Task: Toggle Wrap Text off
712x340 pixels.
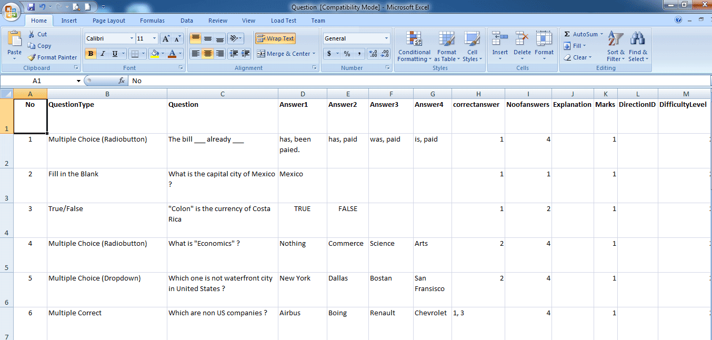Action: (275, 38)
